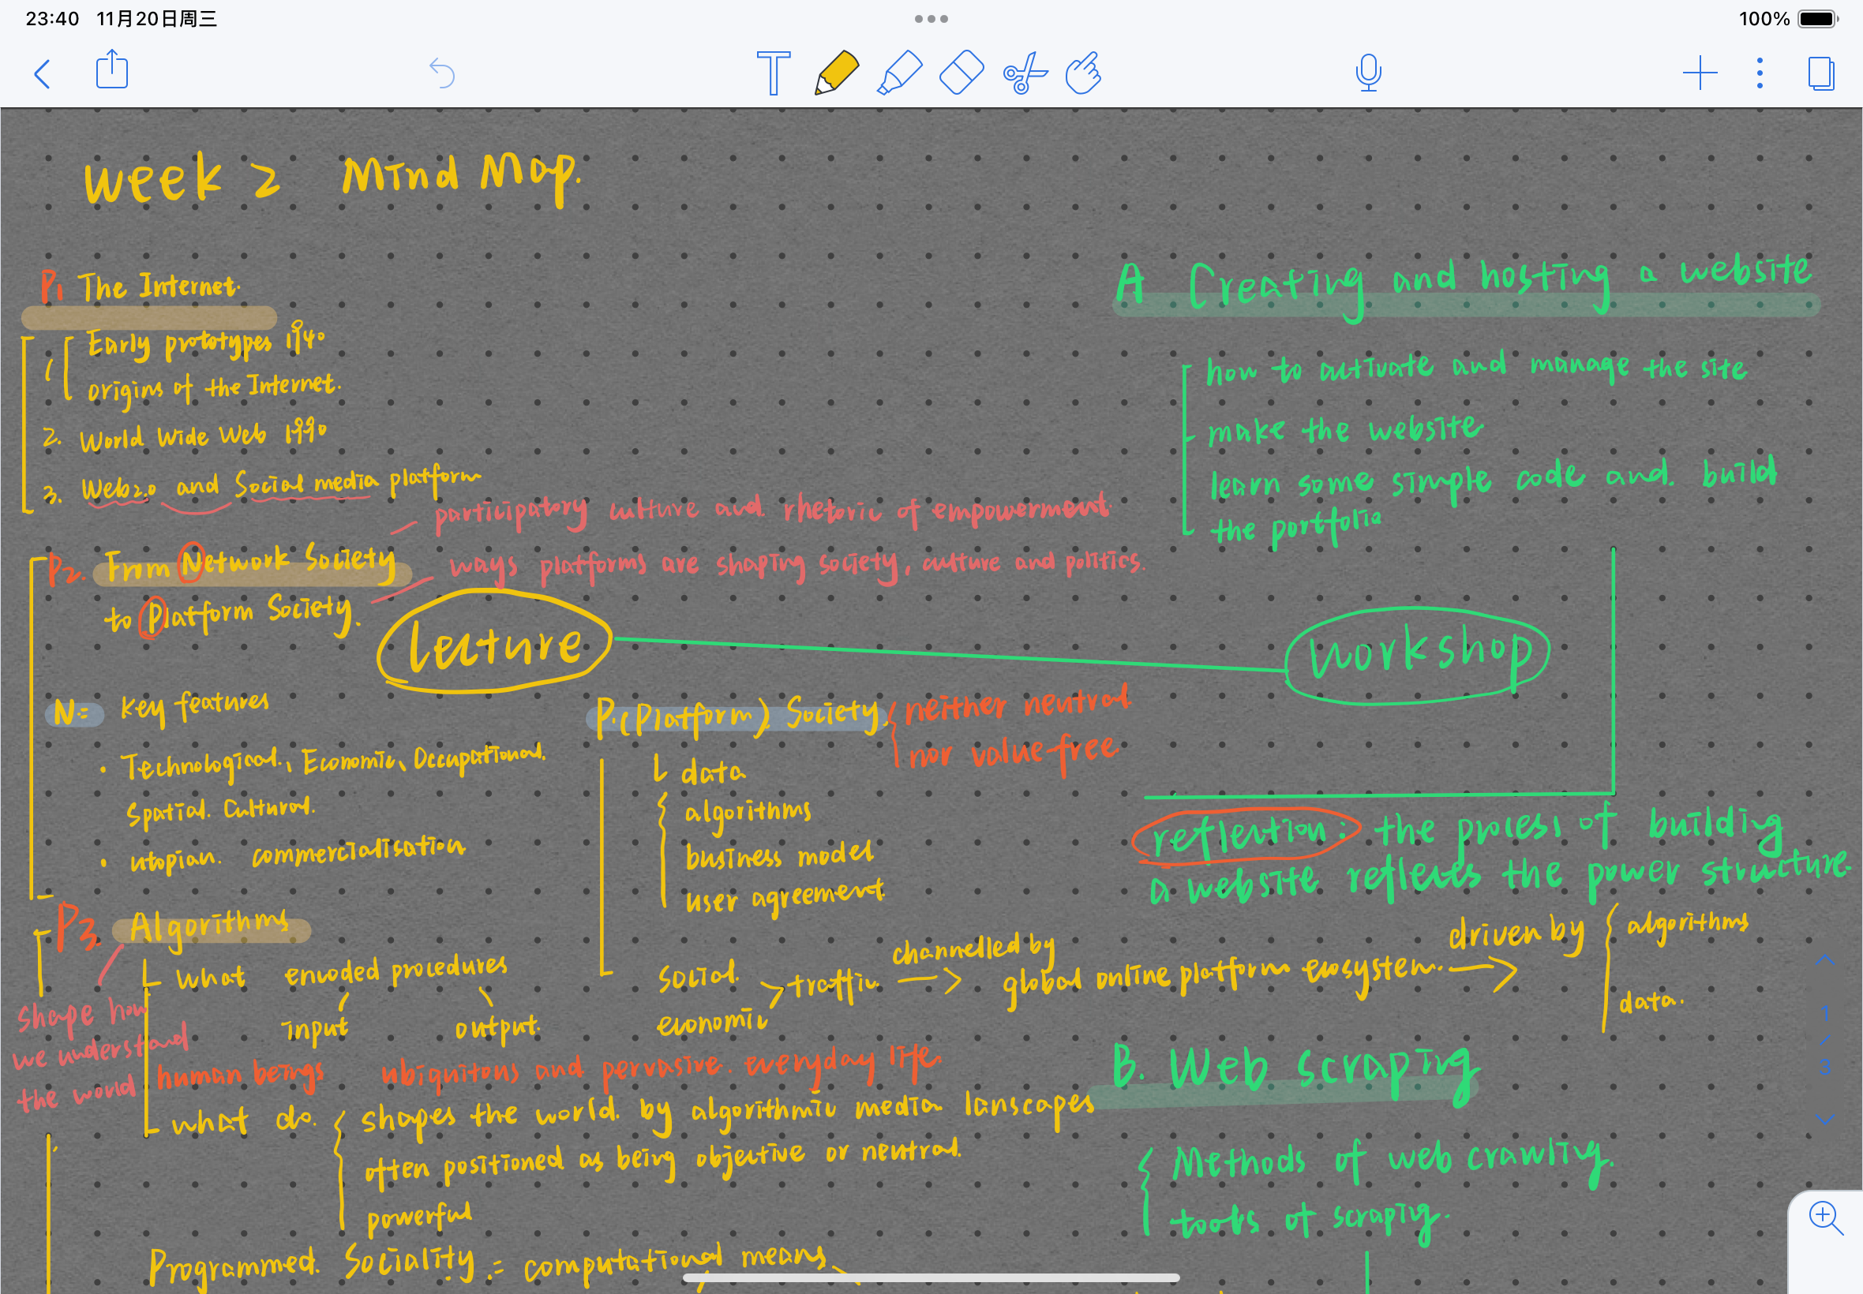Tap the multitasking dots at top center
The image size is (1863, 1294).
click(931, 18)
